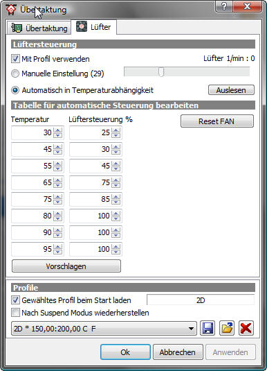Decrease the fan control 75 percent spinner

116,185
